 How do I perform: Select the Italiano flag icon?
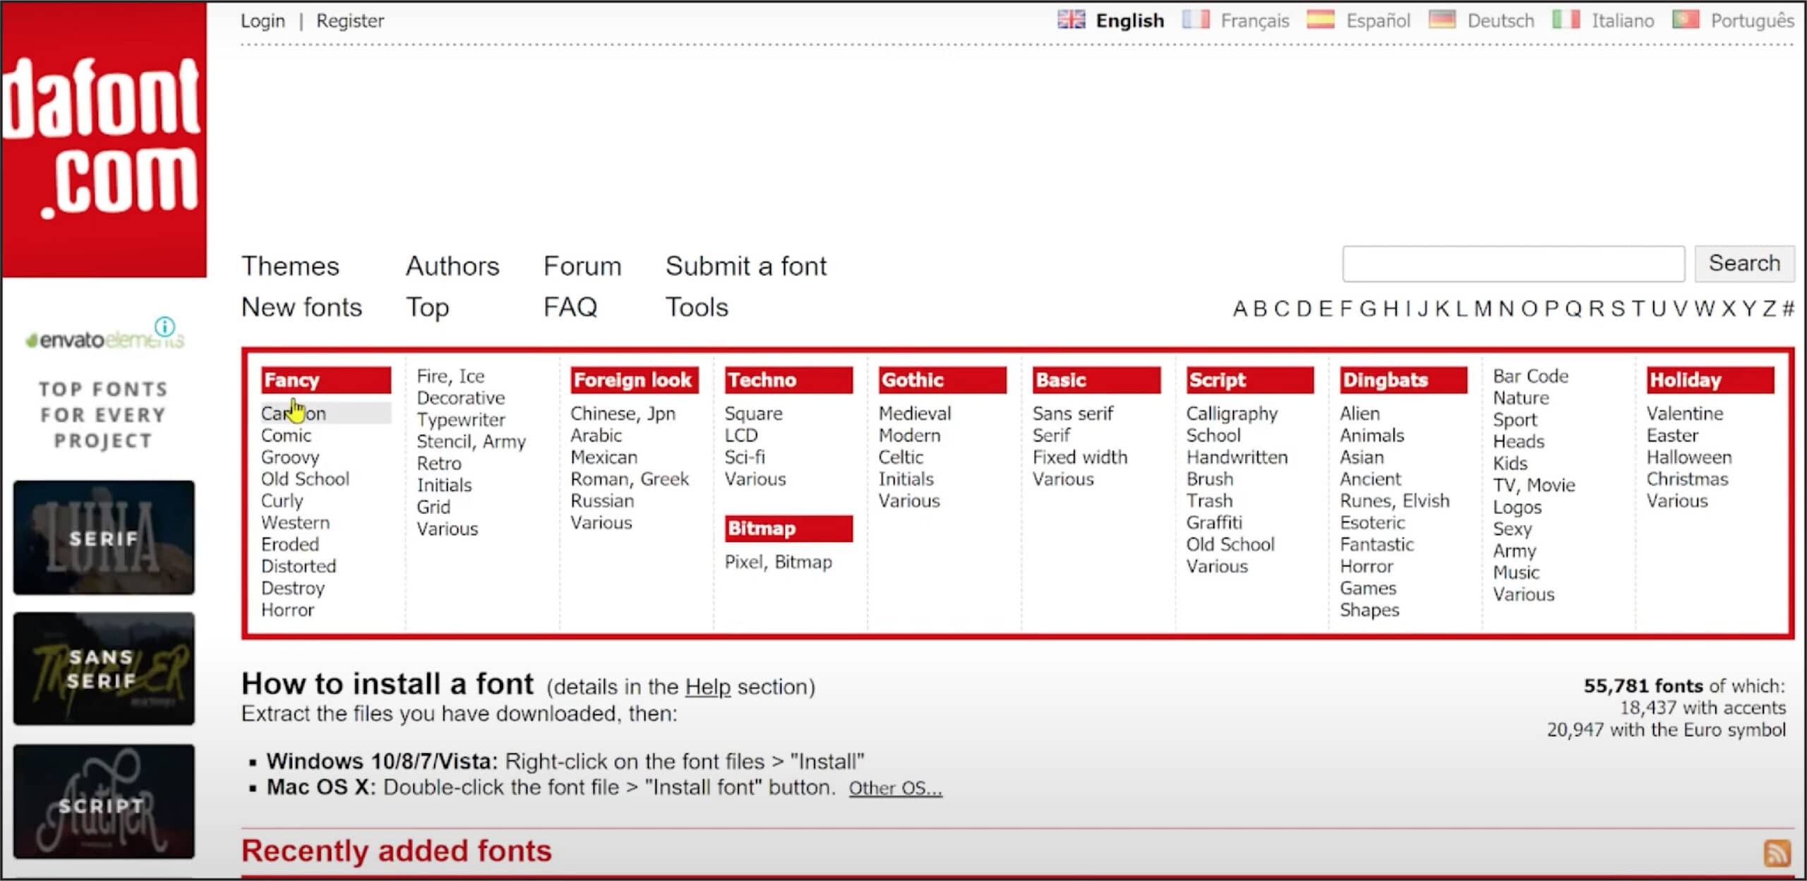pyautogui.click(x=1566, y=20)
